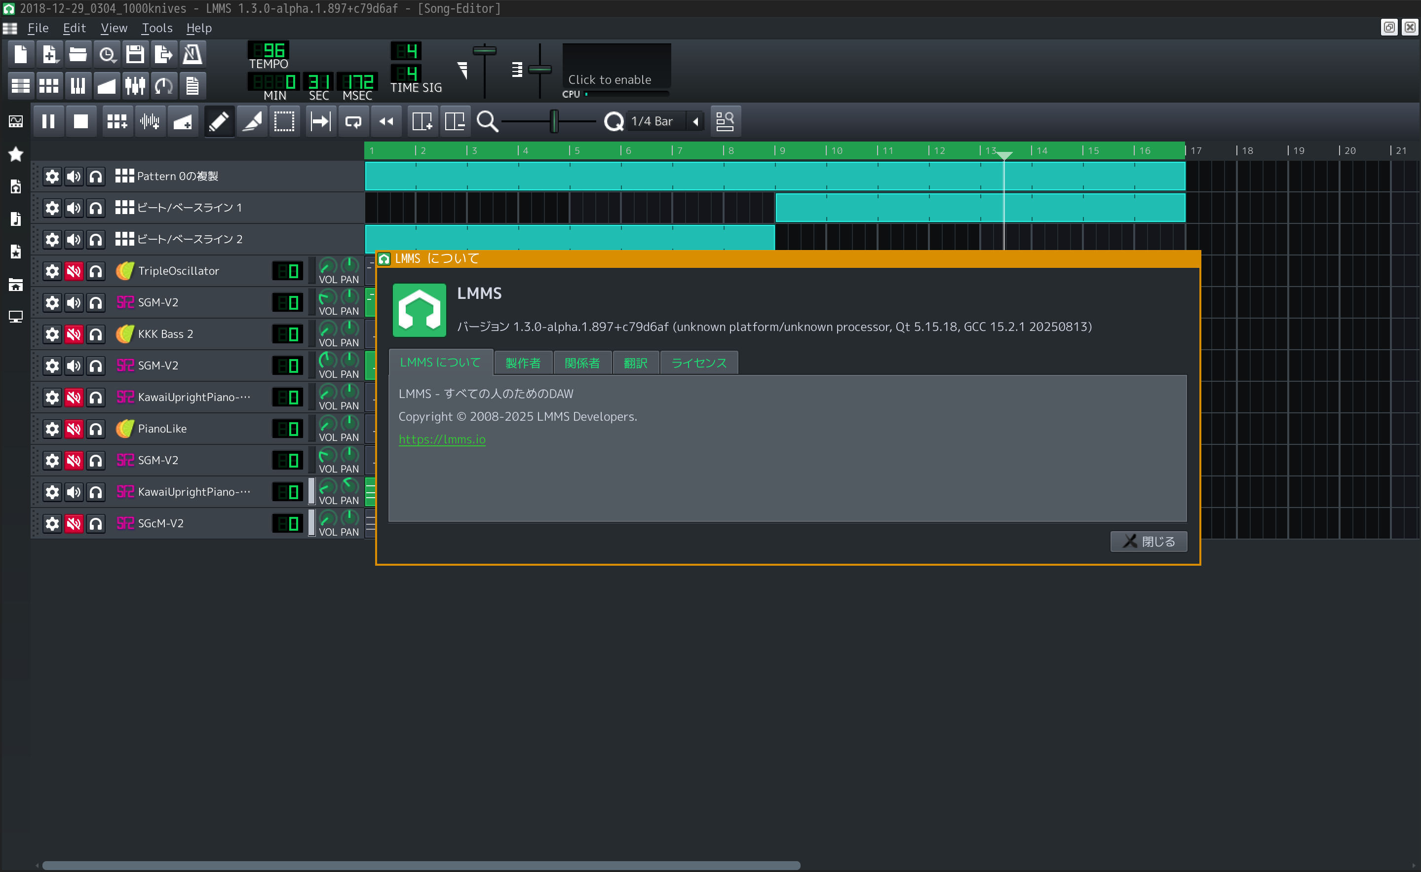Open the Help menu

point(198,28)
